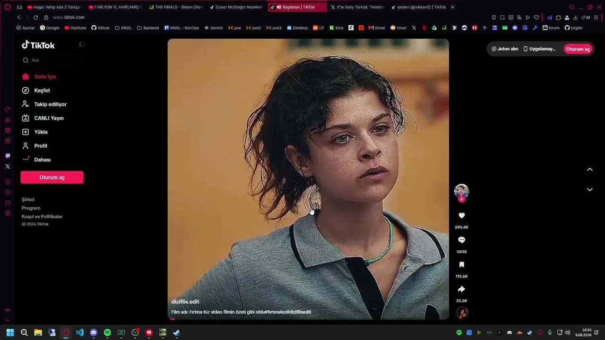Open Steam from the taskbar
605x340 pixels.
point(176,332)
